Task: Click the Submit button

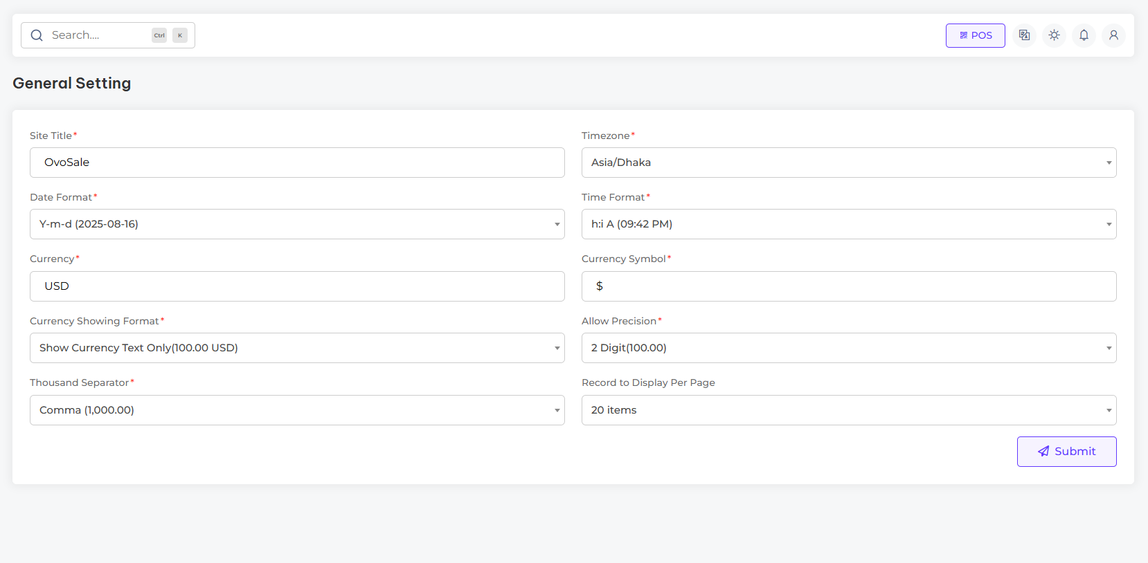Action: (1066, 452)
